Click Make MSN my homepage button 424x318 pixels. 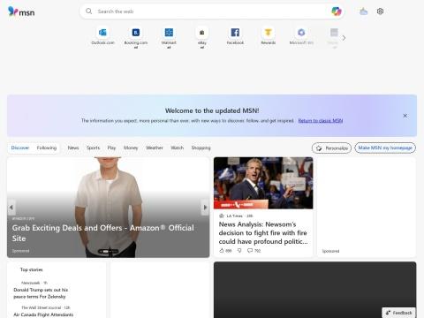point(385,148)
